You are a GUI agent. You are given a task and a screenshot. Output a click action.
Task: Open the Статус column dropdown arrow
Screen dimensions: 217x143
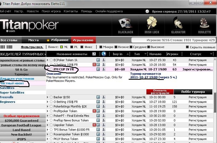point(211,54)
